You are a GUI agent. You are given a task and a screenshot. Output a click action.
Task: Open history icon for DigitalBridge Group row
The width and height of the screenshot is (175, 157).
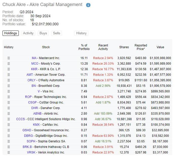point(9,136)
